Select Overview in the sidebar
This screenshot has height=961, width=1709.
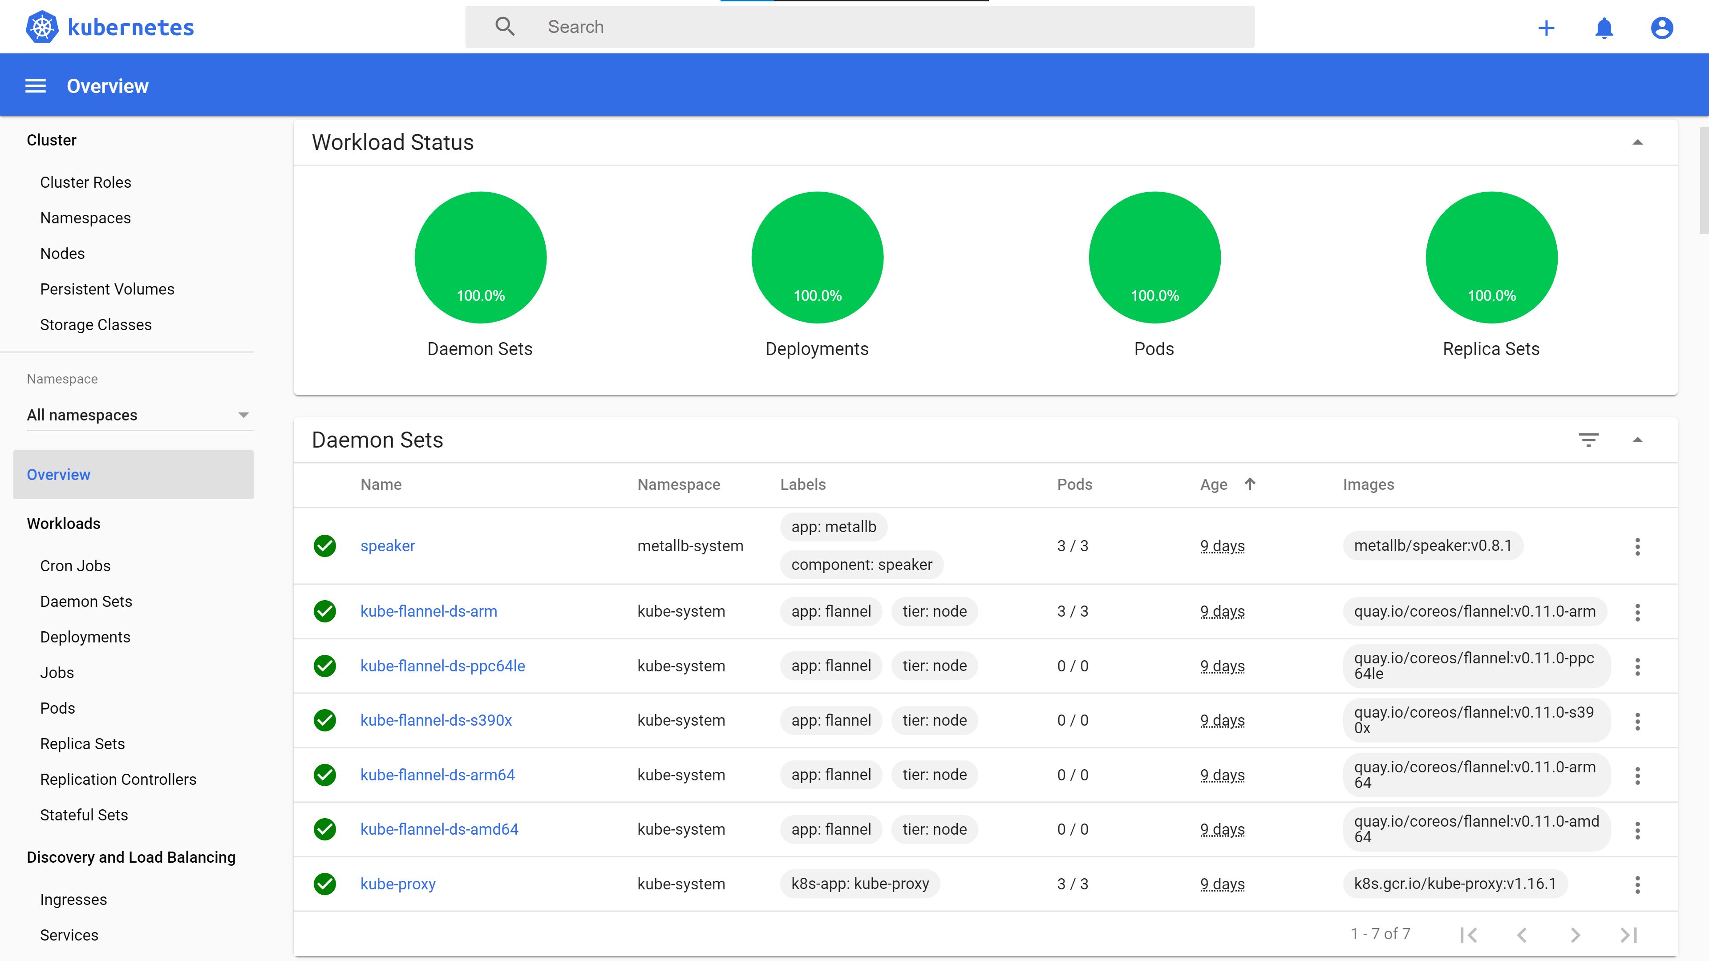pos(58,474)
